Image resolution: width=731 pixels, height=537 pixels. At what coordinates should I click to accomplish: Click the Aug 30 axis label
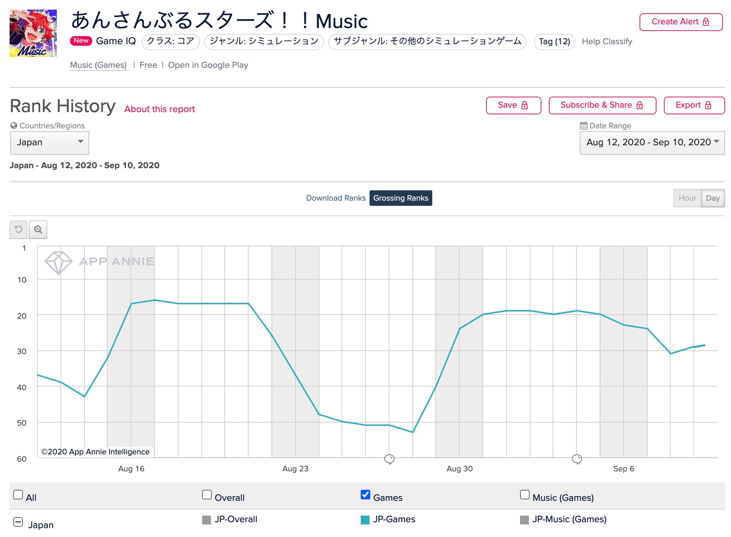[x=460, y=469]
